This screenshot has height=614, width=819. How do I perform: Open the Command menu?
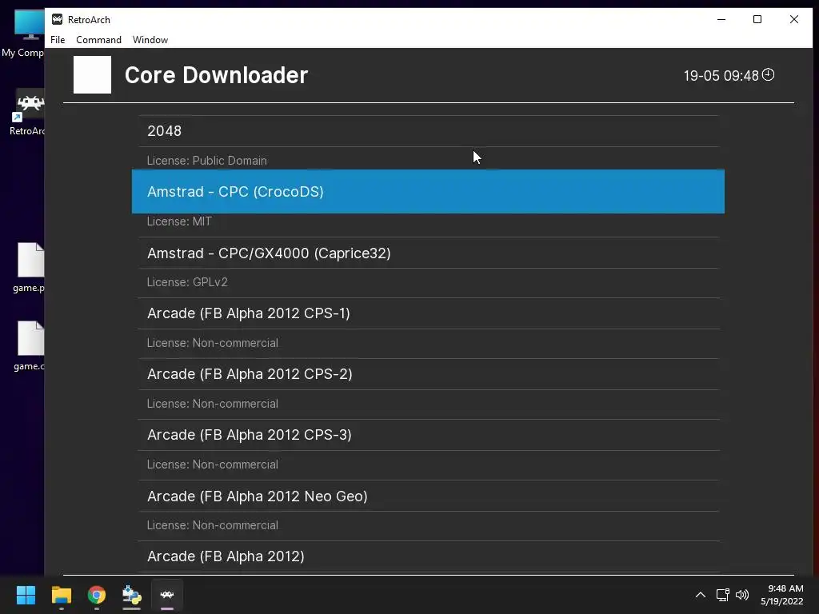98,40
